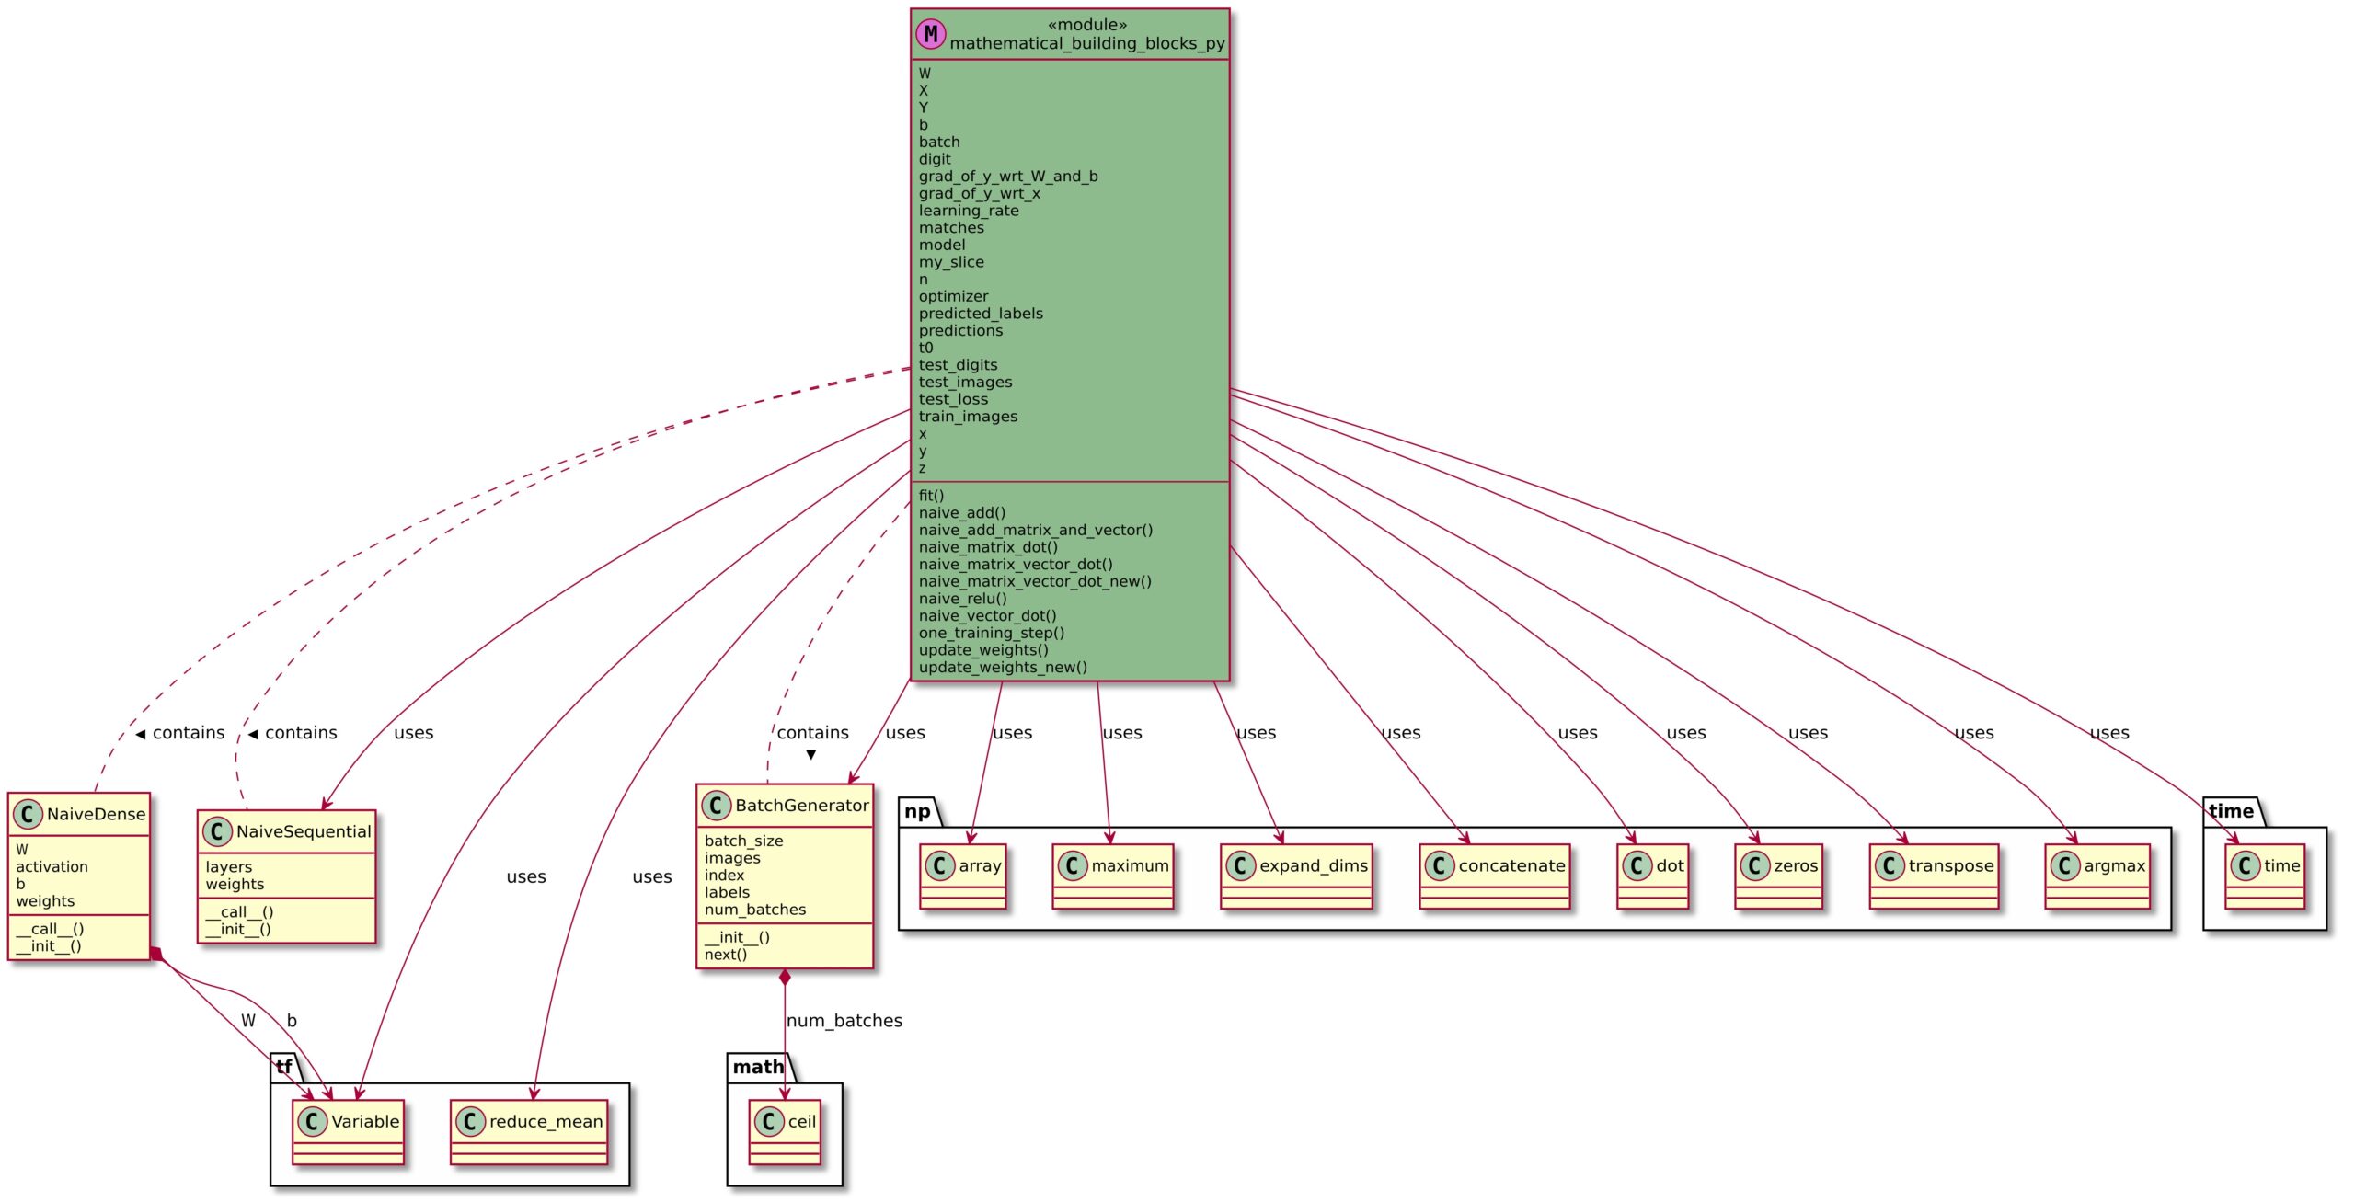Screen dimensions: 2355x1202
Task: Click the C icon beside BatchGenerator
Action: pos(716,806)
